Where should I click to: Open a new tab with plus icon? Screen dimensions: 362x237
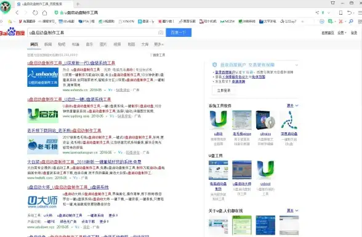tap(78, 4)
